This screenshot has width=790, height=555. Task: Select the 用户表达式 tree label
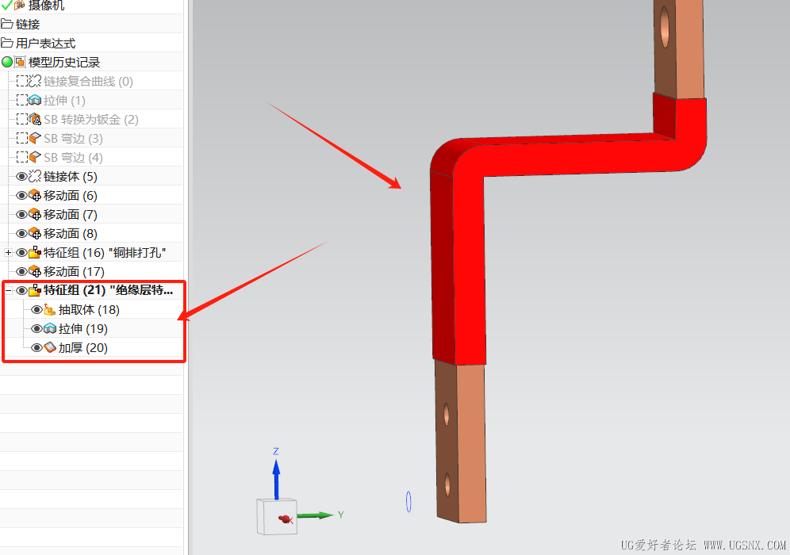[x=46, y=43]
